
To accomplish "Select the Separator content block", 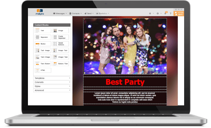I will pyautogui.click(x=43, y=37).
